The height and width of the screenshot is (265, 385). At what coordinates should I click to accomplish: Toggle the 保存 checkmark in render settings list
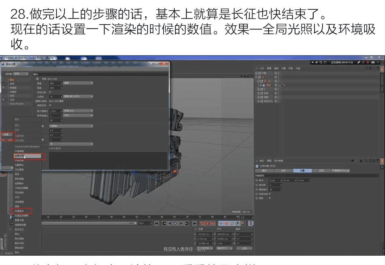tap(3, 84)
